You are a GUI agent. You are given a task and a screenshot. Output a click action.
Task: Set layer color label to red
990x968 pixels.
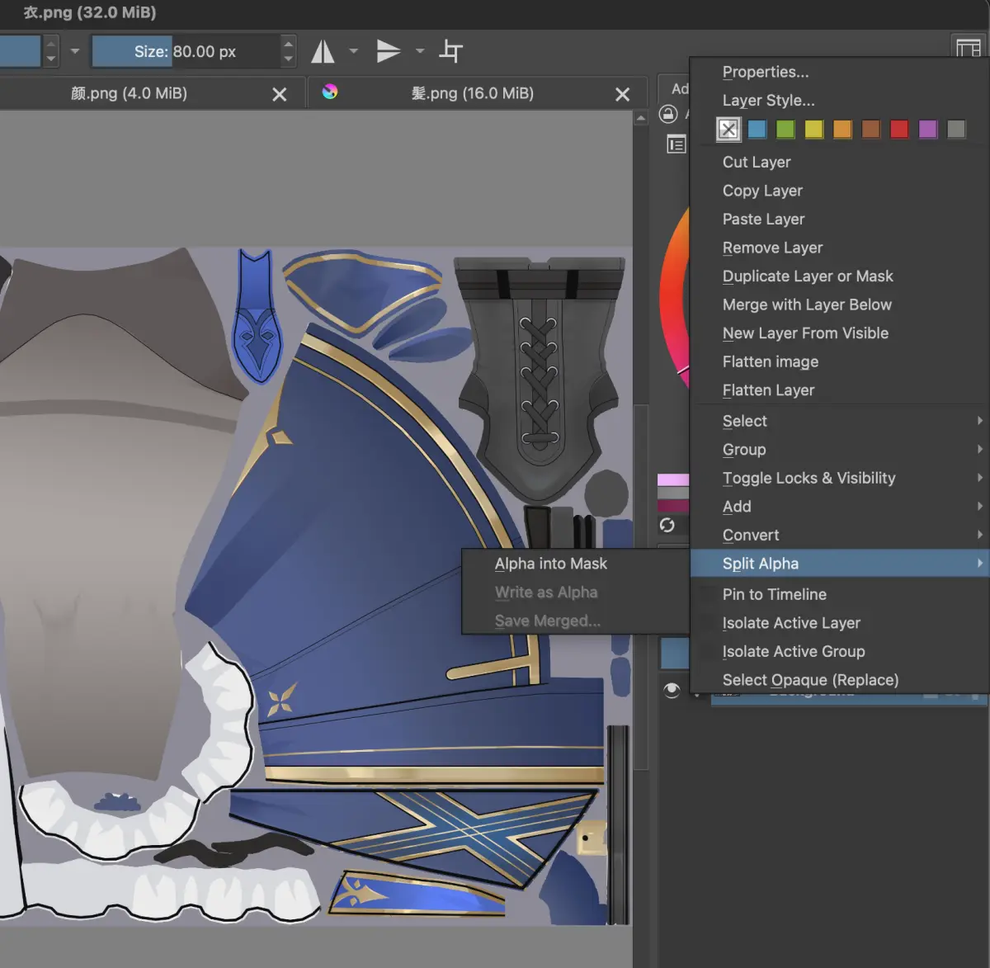(x=899, y=129)
